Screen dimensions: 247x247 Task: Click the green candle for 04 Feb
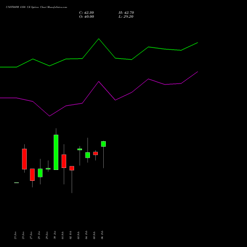(87, 155)
